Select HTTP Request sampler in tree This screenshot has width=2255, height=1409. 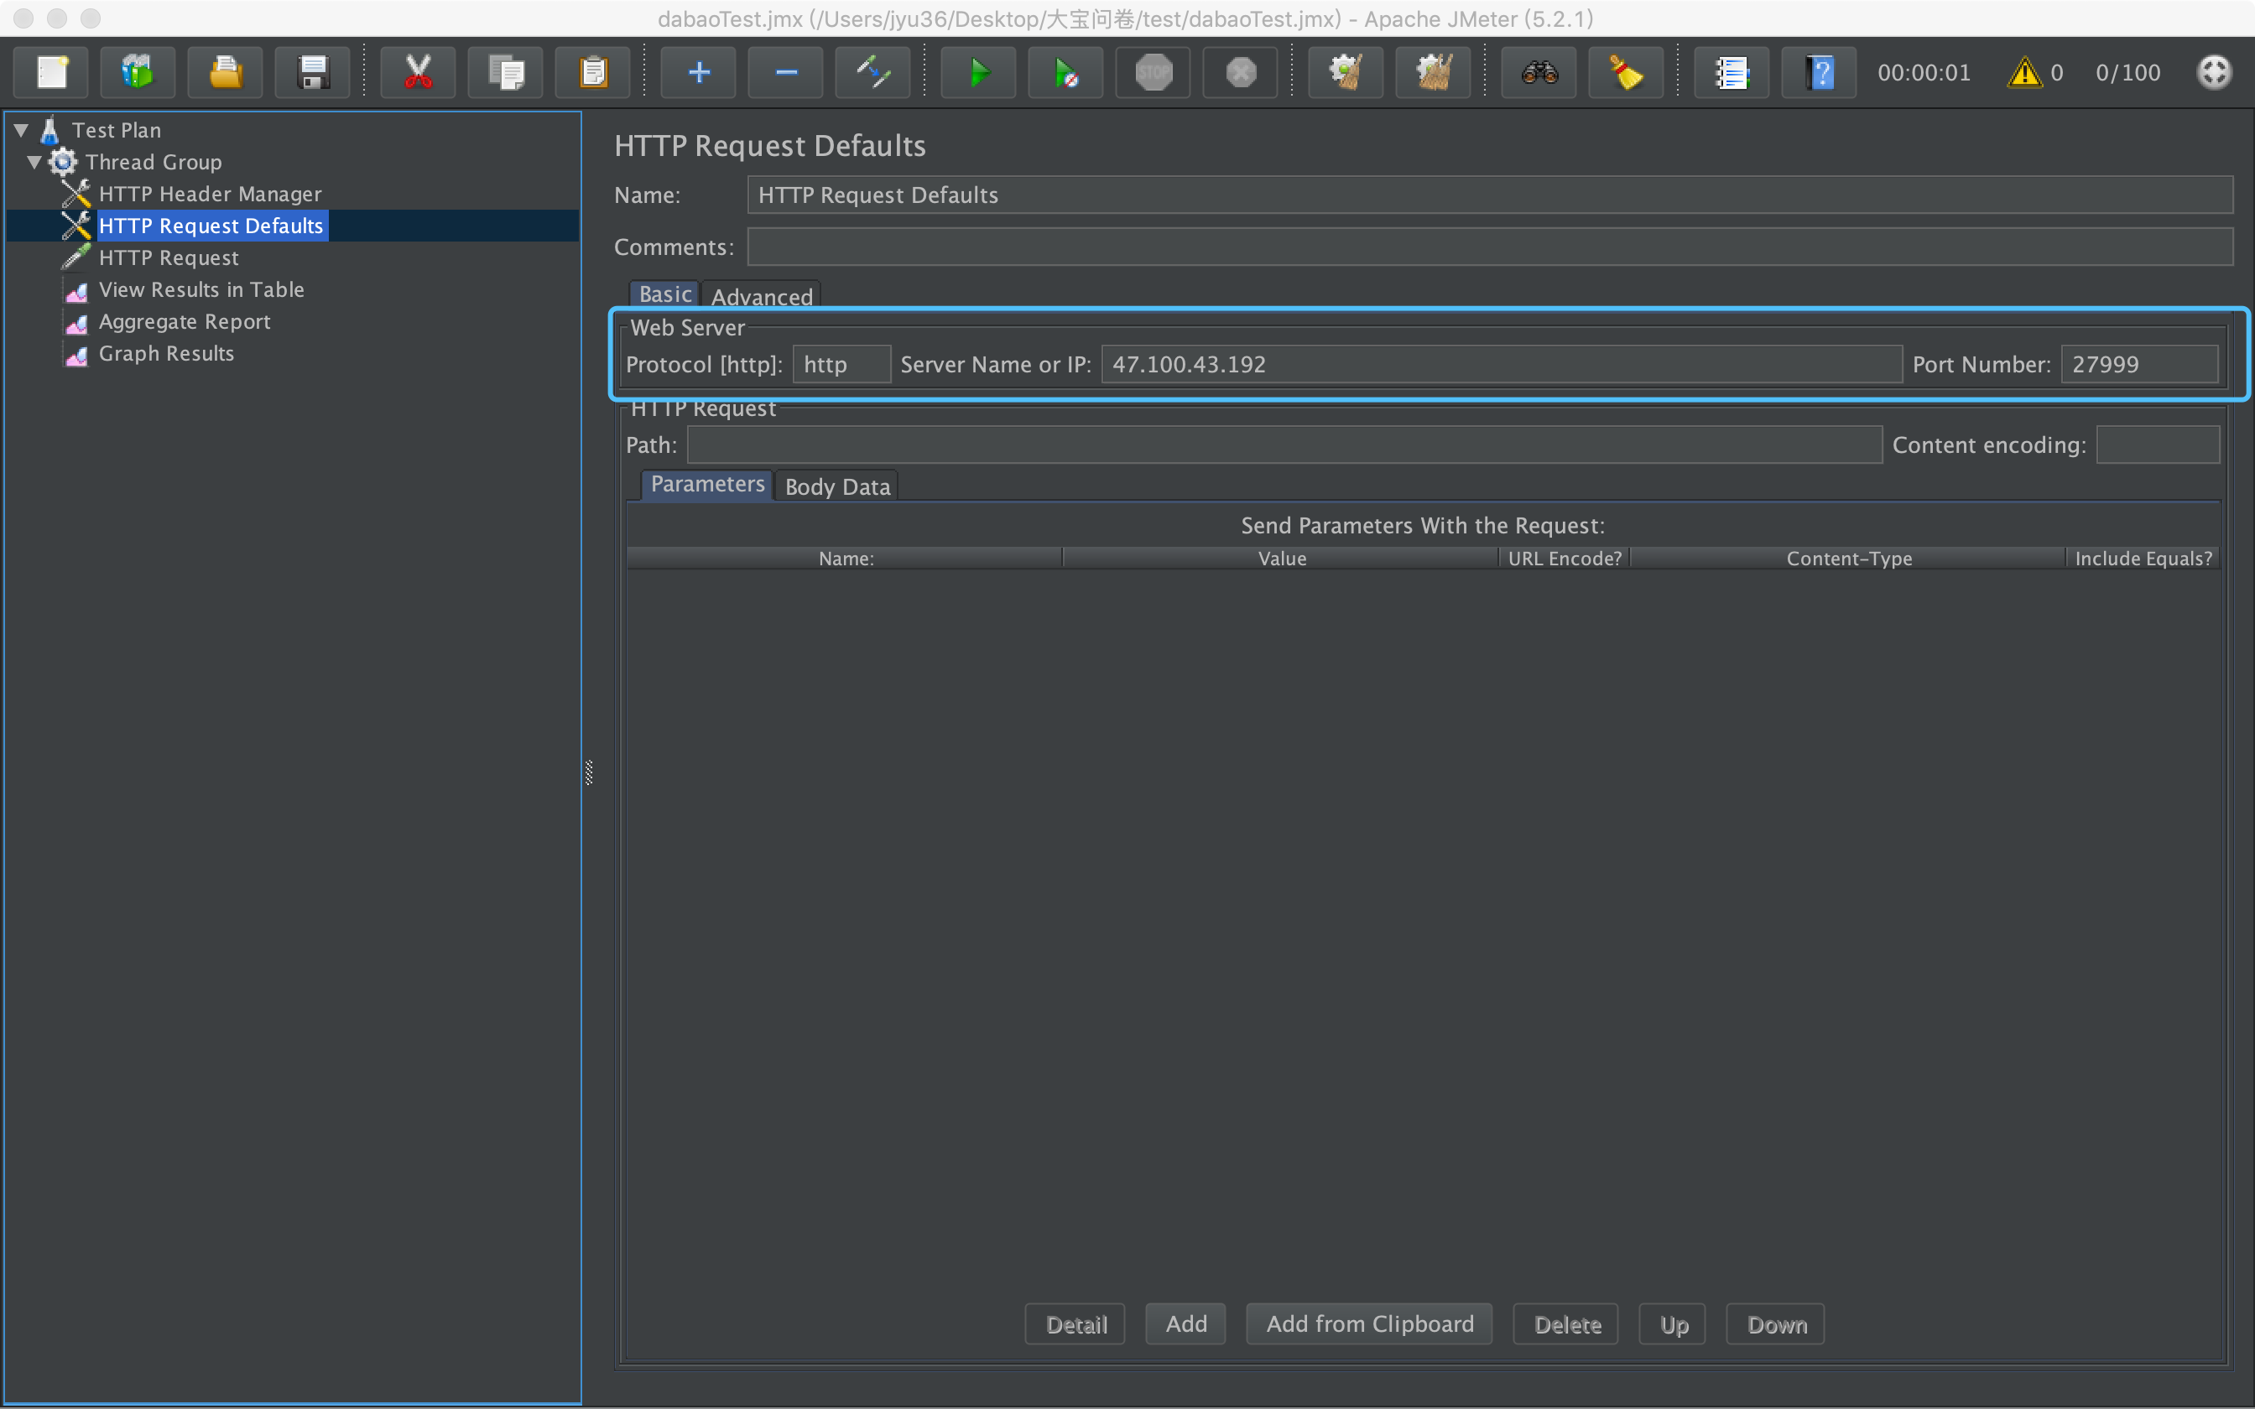pyautogui.click(x=169, y=258)
